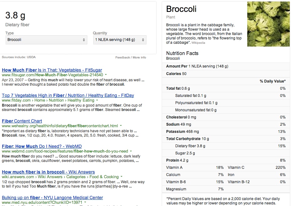Viewport: 292px width, 206px height.
Task: Click the More info link
Action: 139,58
